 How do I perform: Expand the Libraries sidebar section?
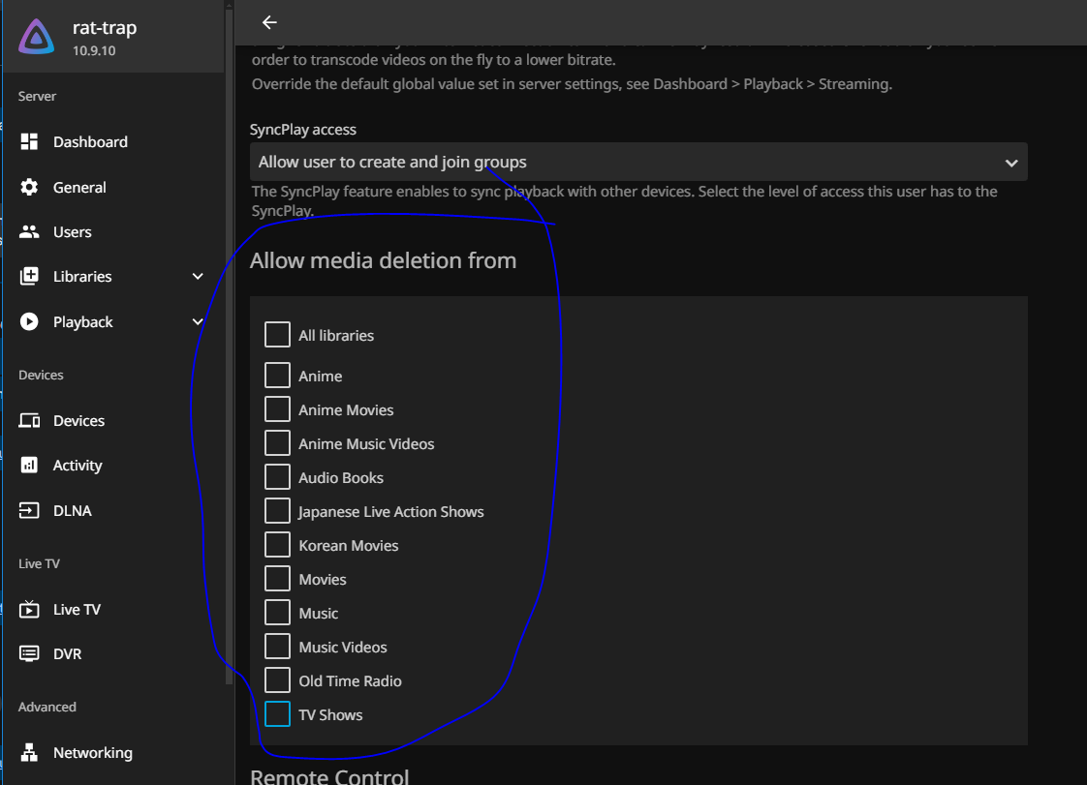(198, 277)
